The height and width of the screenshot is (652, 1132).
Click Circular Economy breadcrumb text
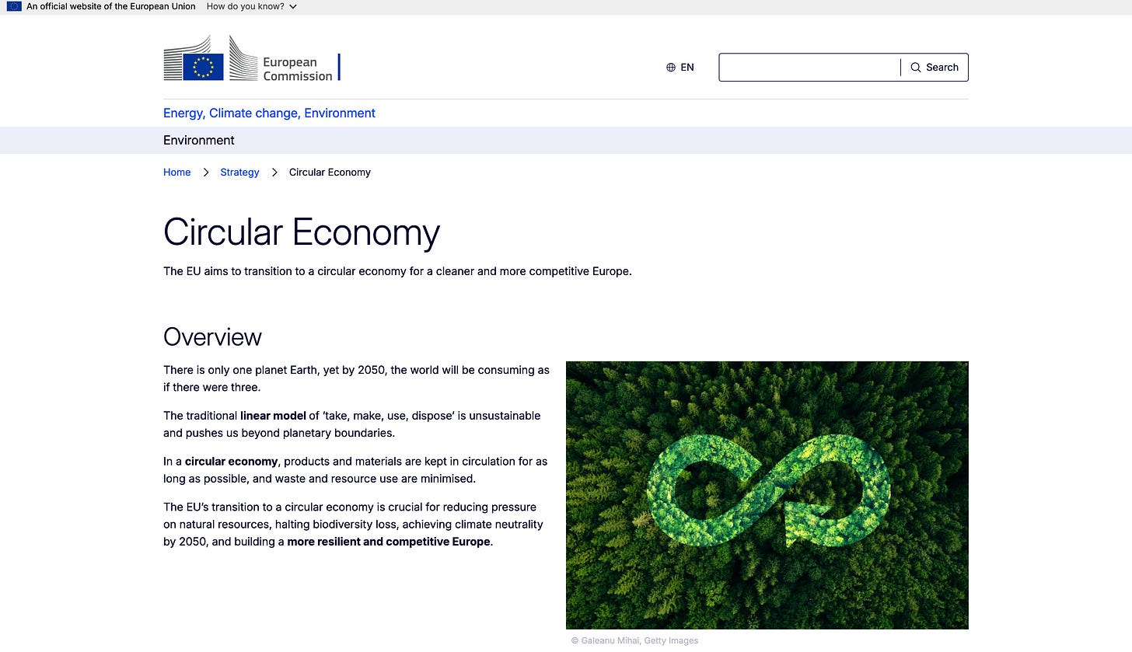(x=330, y=173)
